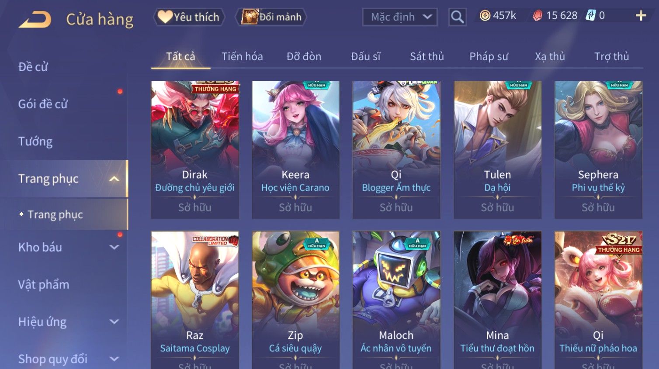Tap the blue voucher currency icon

pyautogui.click(x=590, y=16)
